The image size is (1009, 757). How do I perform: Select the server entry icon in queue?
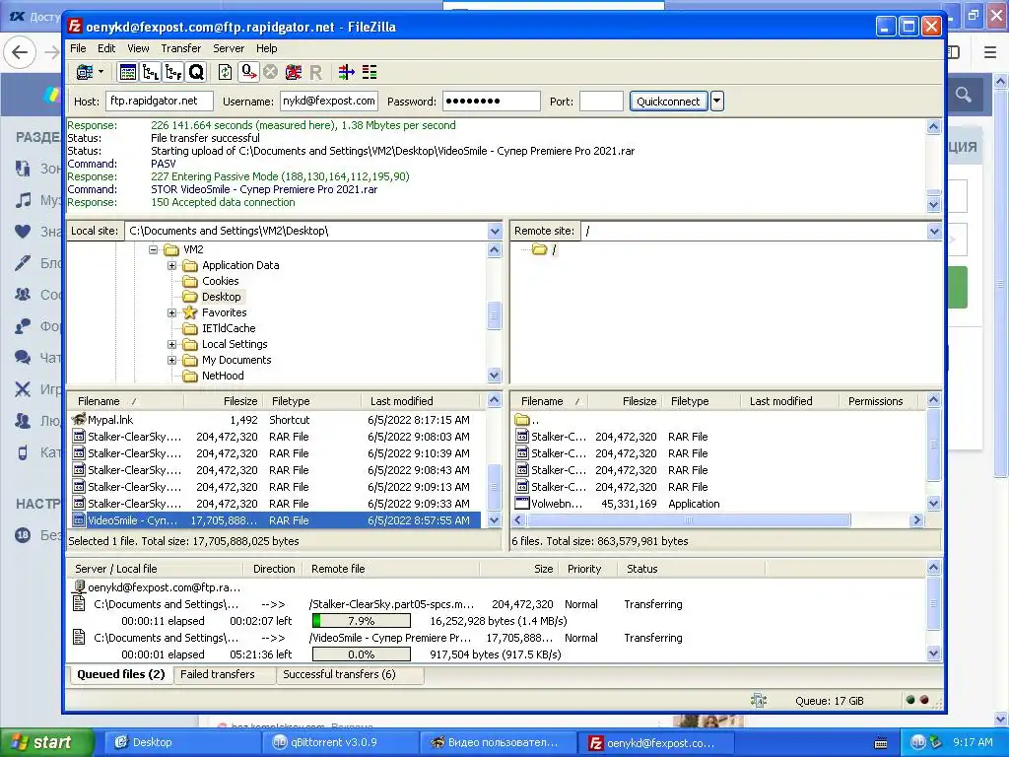click(x=79, y=587)
